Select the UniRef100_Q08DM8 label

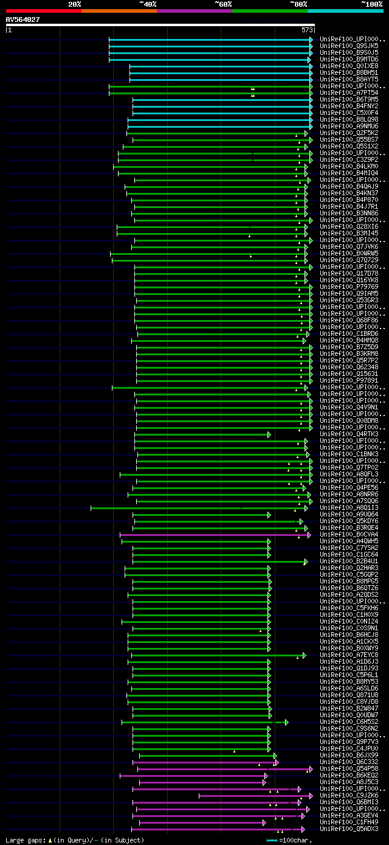349,420
